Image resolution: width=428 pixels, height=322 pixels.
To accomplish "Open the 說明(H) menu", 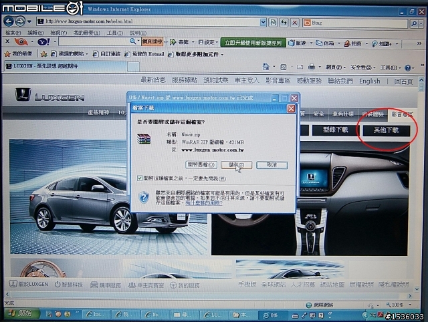I will pos(138,33).
